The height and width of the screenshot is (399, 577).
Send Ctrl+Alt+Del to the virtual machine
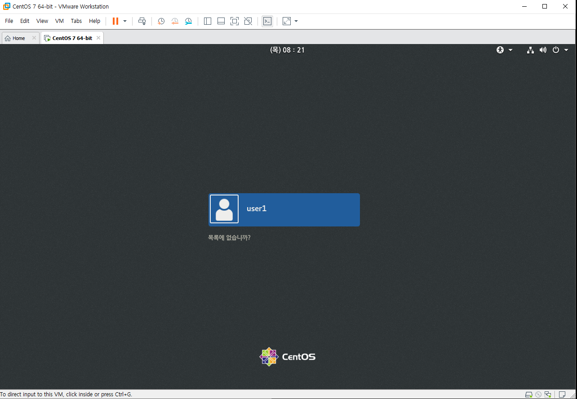[142, 21]
